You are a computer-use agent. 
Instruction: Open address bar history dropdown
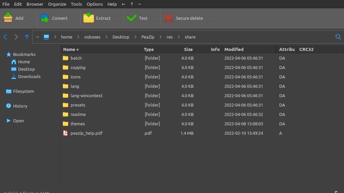click(x=38, y=37)
